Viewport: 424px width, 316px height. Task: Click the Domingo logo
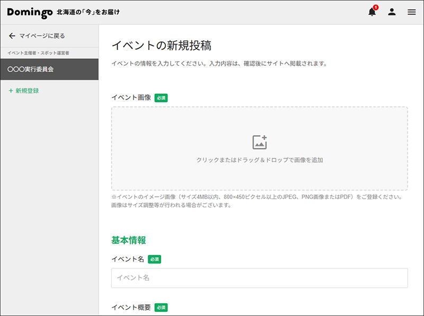(30, 12)
